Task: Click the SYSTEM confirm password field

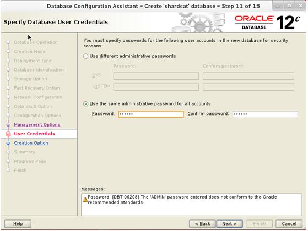Action: coord(248,87)
